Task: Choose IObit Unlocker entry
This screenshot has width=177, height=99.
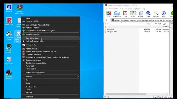Action: click(51, 45)
